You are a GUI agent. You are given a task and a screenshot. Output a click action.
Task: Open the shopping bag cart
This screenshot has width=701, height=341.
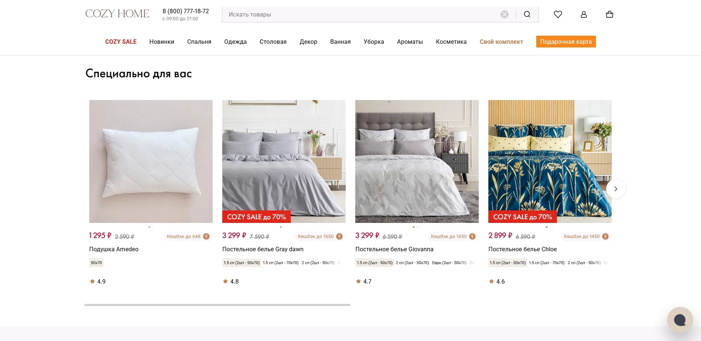point(609,14)
